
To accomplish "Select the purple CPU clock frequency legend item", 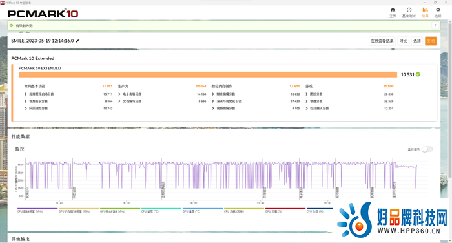I will 37,210.
